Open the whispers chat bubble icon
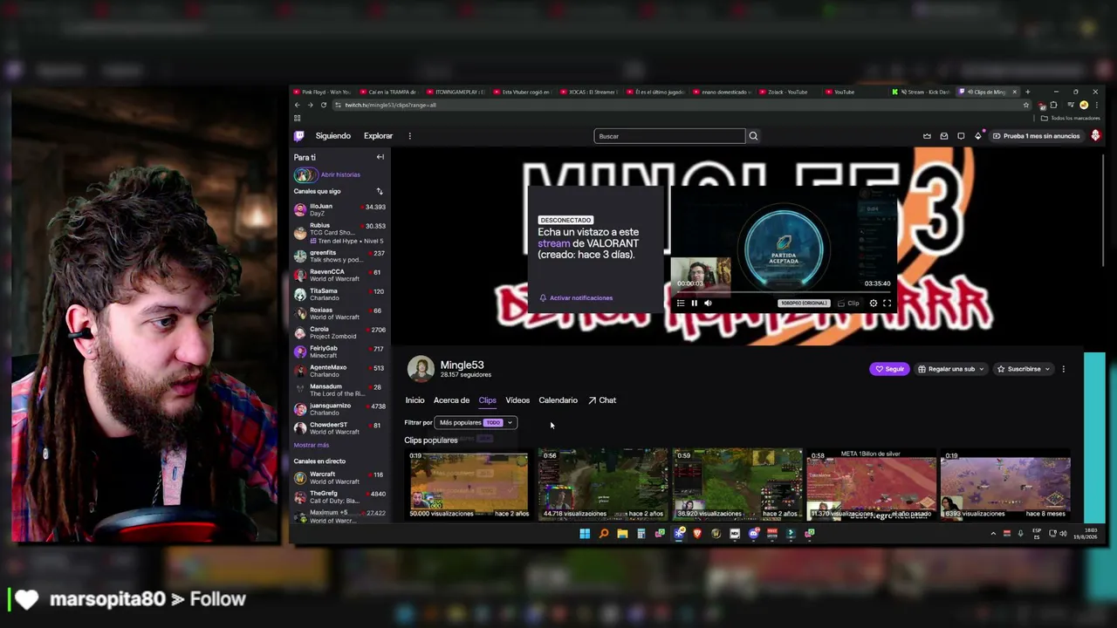 (961, 136)
